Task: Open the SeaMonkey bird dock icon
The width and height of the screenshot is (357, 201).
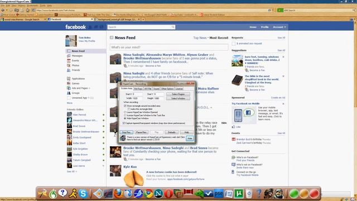Action: pyautogui.click(x=138, y=194)
